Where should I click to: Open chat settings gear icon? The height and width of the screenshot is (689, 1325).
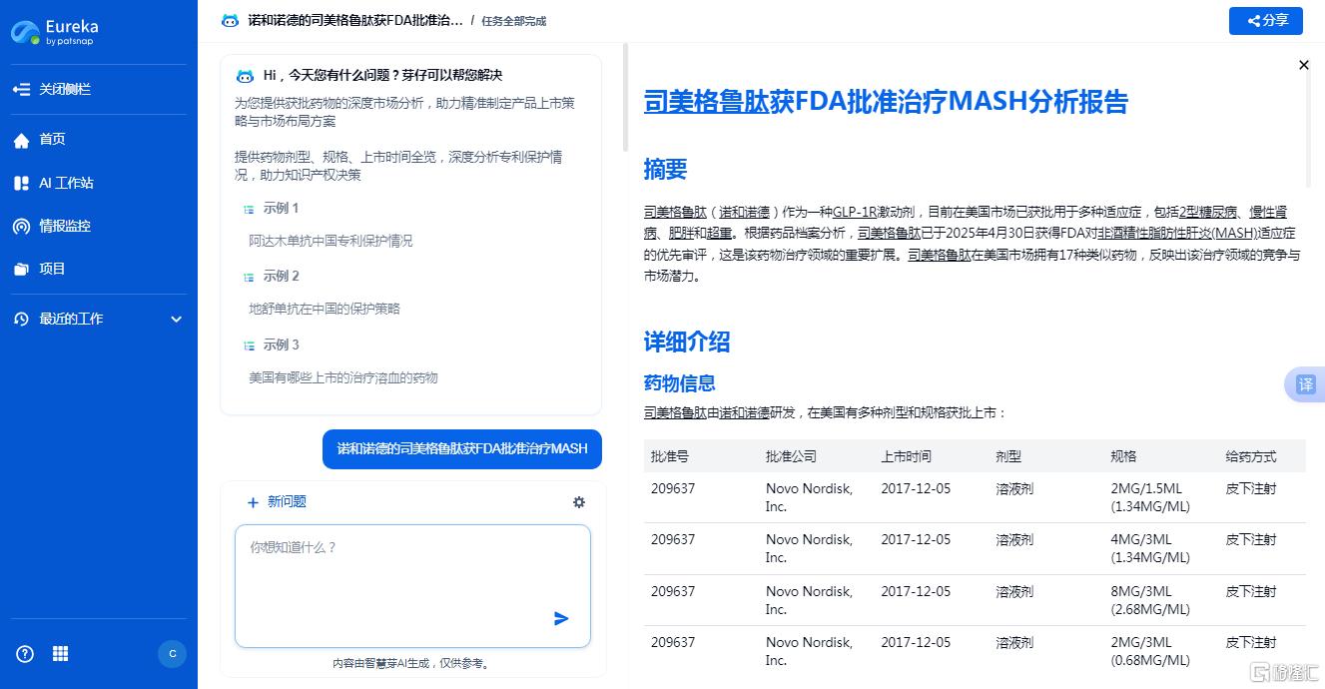(579, 502)
